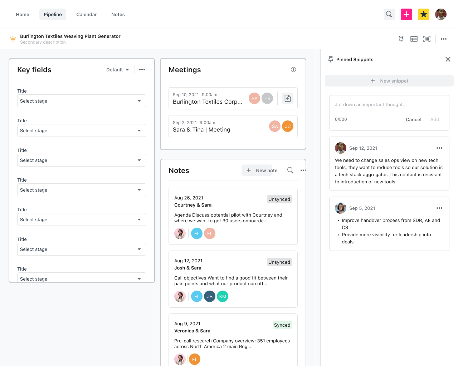Image resolution: width=458 pixels, height=366 pixels.
Task: Search notes with the Notes magnifier icon
Action: 290,170
